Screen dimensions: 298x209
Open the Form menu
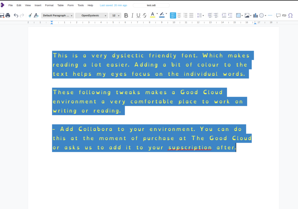70,5
